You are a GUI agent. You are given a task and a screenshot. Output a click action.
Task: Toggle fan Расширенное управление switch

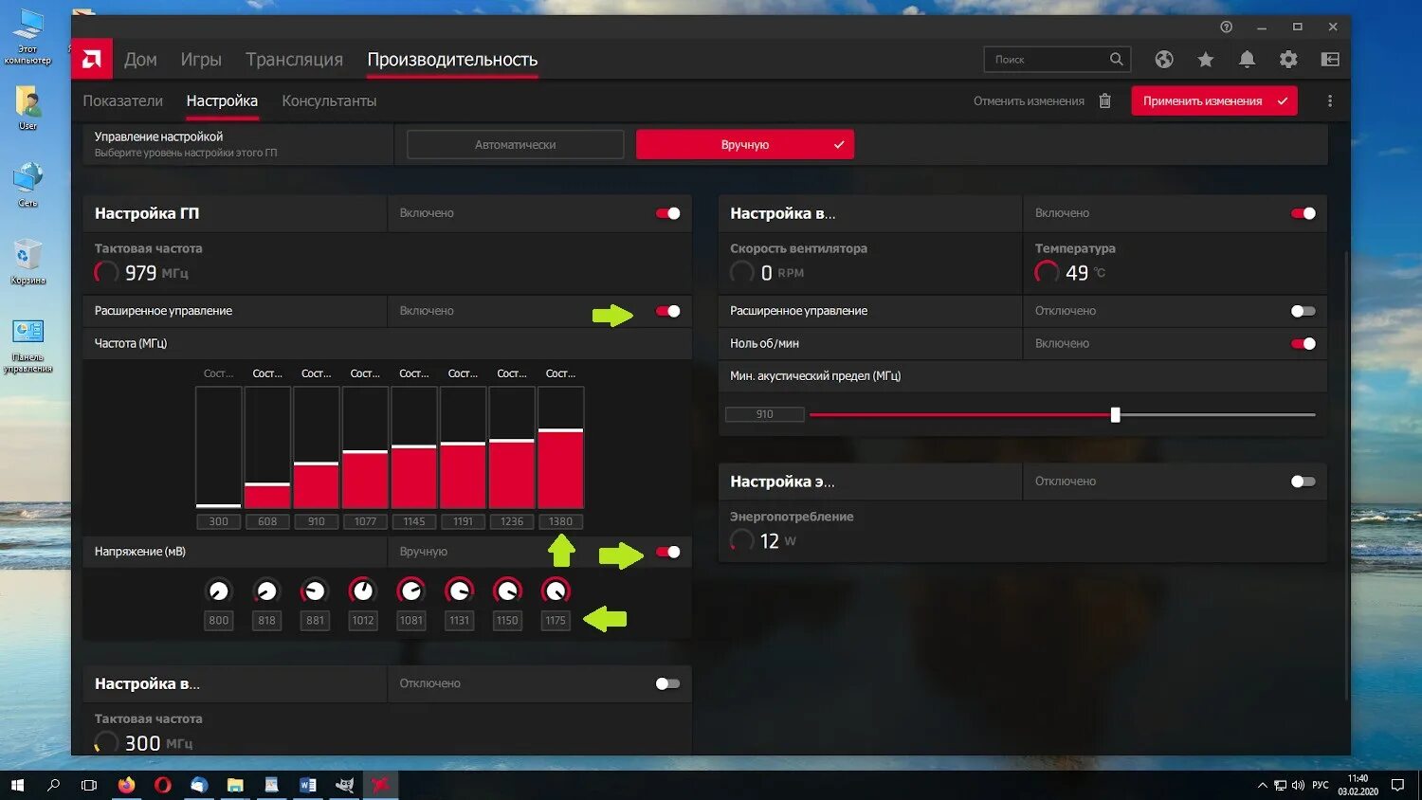[x=1303, y=311]
